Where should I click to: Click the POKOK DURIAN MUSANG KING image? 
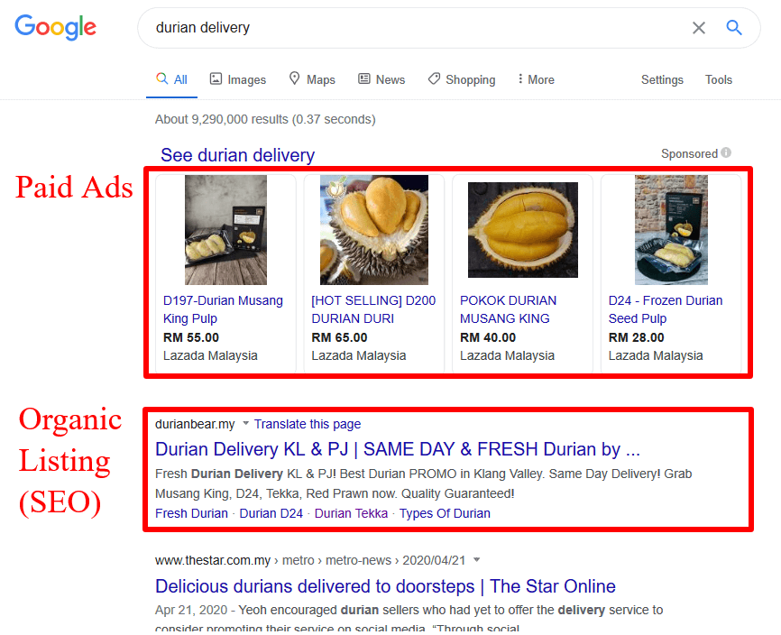coord(523,230)
